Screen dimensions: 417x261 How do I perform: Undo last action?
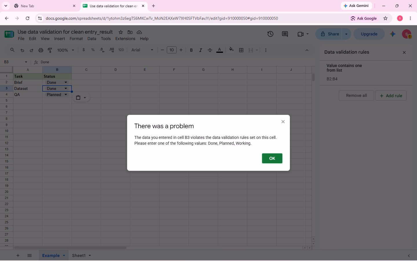22,50
